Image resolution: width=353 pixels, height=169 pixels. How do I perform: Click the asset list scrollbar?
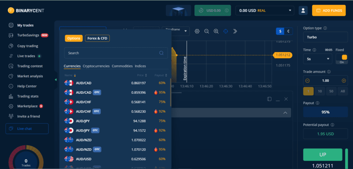point(171,92)
